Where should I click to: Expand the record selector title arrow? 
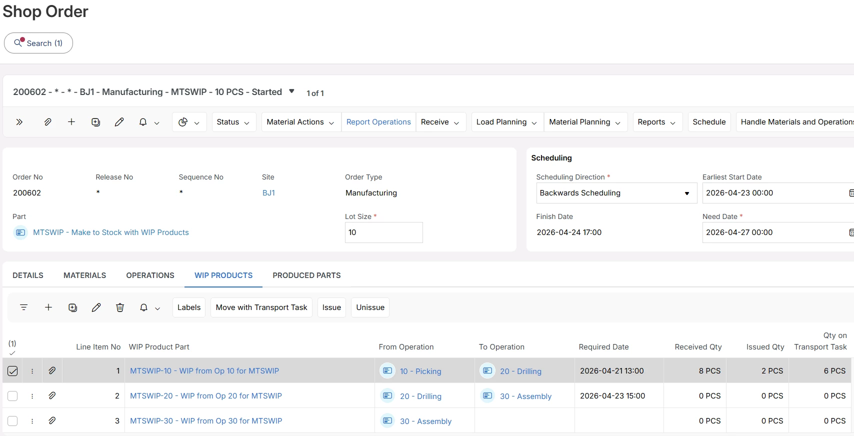point(291,91)
